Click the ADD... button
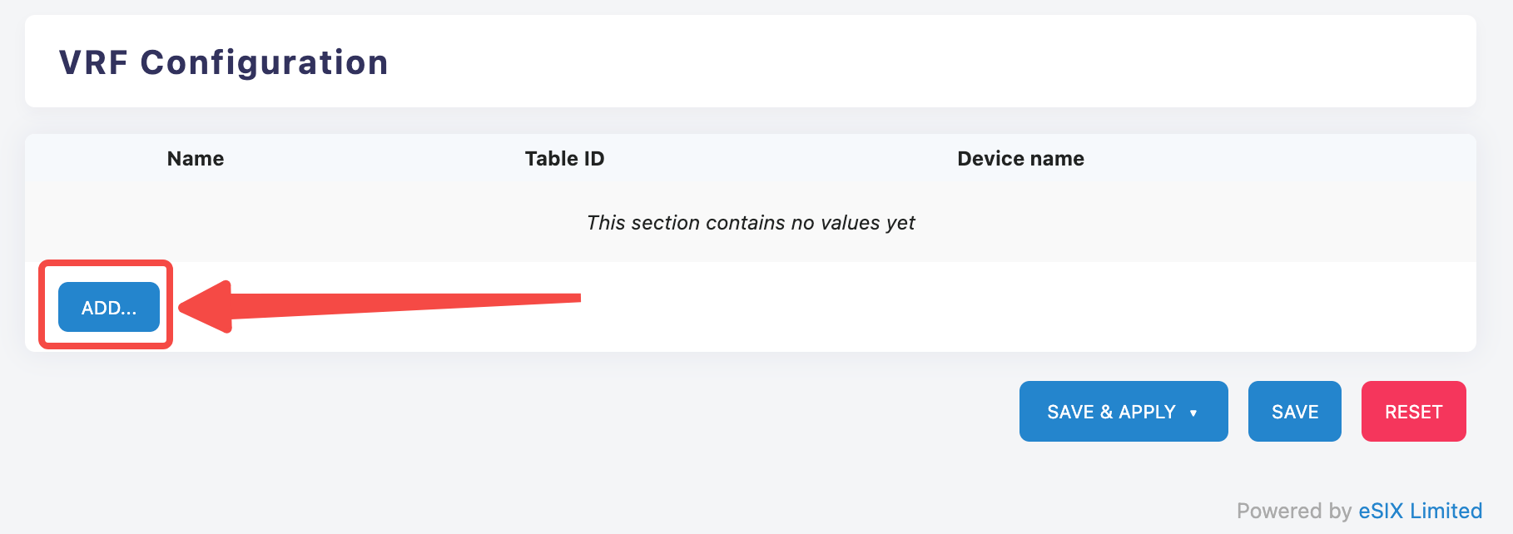Screen dimensions: 1513x534 [x=108, y=307]
